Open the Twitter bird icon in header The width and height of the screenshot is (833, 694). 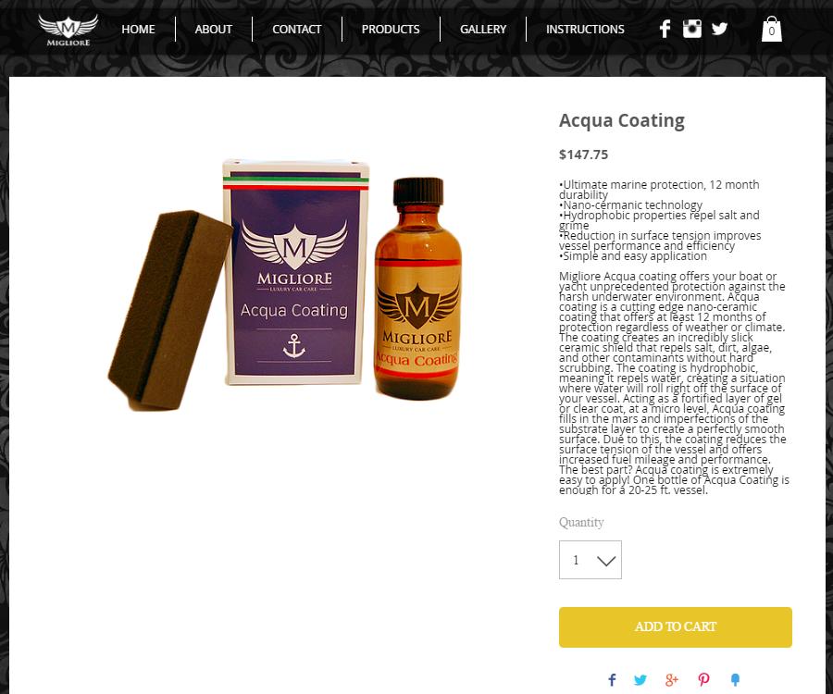point(719,29)
